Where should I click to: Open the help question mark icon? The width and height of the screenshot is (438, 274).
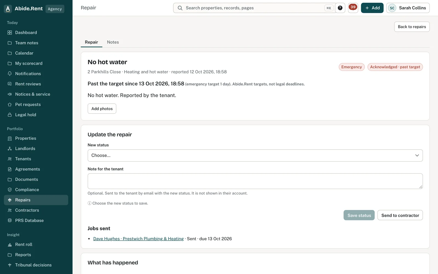coord(340,8)
